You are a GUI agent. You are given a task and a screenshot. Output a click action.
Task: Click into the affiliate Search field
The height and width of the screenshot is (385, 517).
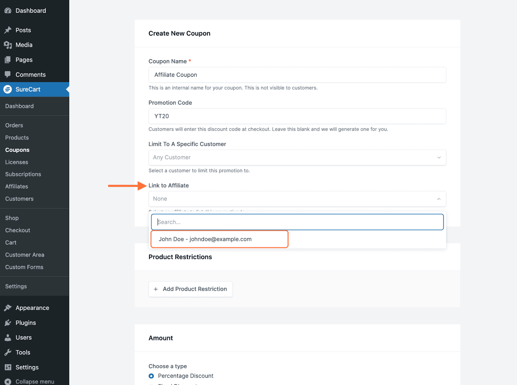pyautogui.click(x=297, y=222)
